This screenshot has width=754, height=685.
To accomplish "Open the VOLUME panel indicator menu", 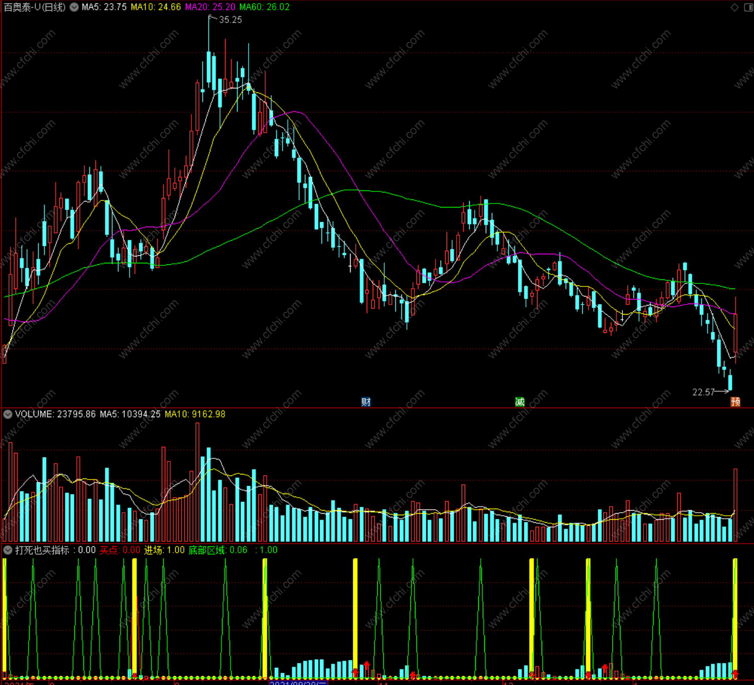I will tap(8, 414).
